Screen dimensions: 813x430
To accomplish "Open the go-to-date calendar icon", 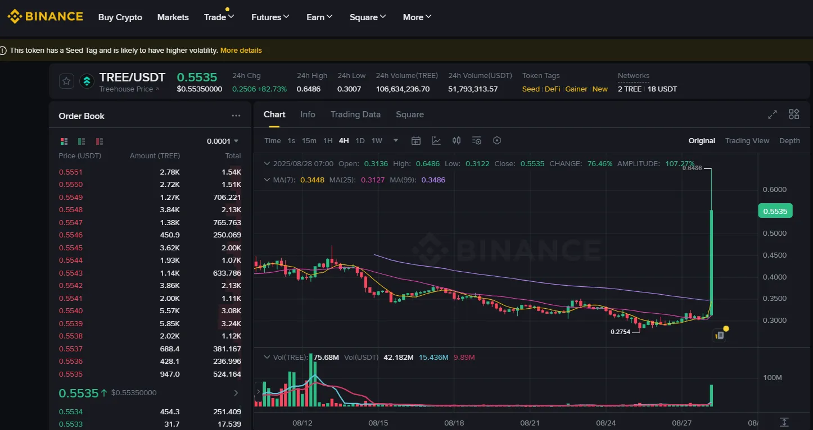I will (416, 141).
